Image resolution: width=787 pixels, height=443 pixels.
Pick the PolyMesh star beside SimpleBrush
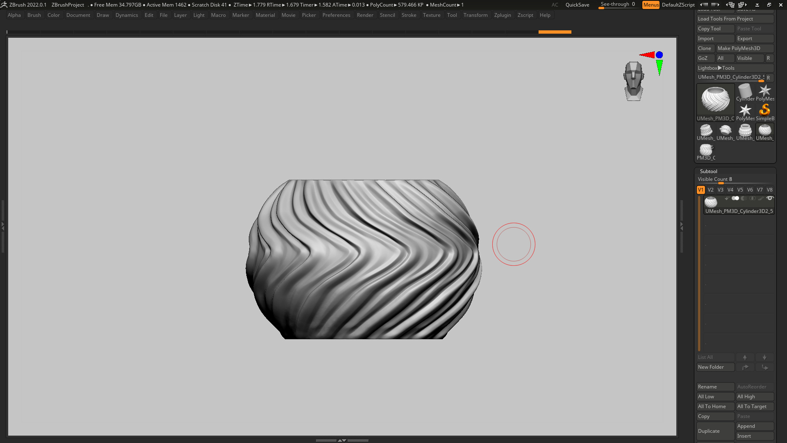tap(745, 112)
